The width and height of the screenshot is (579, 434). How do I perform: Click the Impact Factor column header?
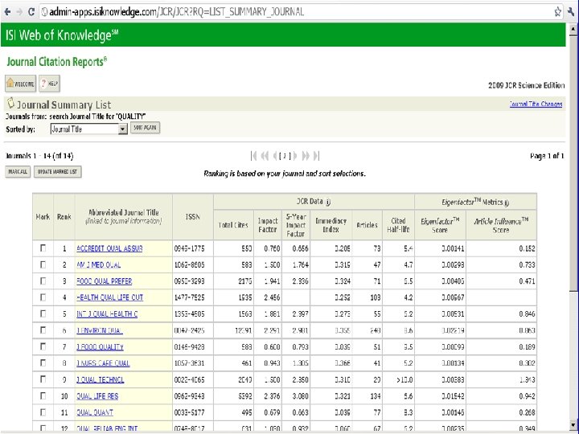pyautogui.click(x=267, y=225)
